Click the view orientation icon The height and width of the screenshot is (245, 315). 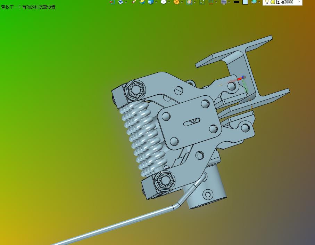[121, 2]
